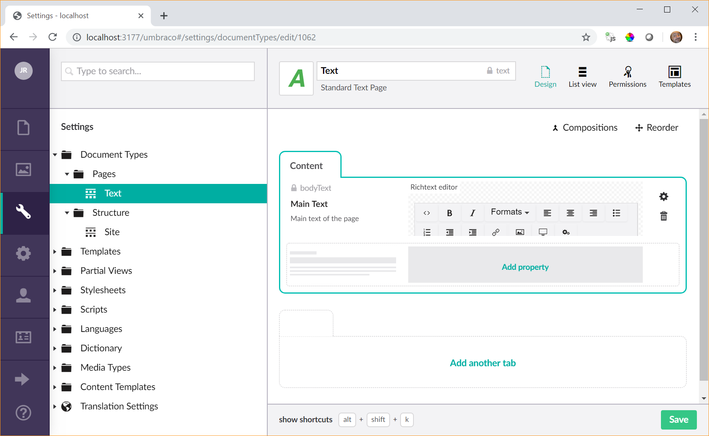
Task: Expand the Languages folder
Action: (55, 329)
